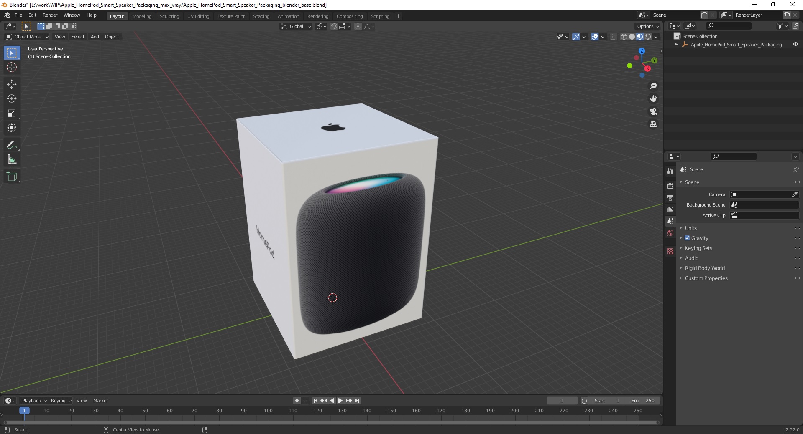The height and width of the screenshot is (434, 803).
Task: Open the World properties tab icon
Action: click(670, 233)
